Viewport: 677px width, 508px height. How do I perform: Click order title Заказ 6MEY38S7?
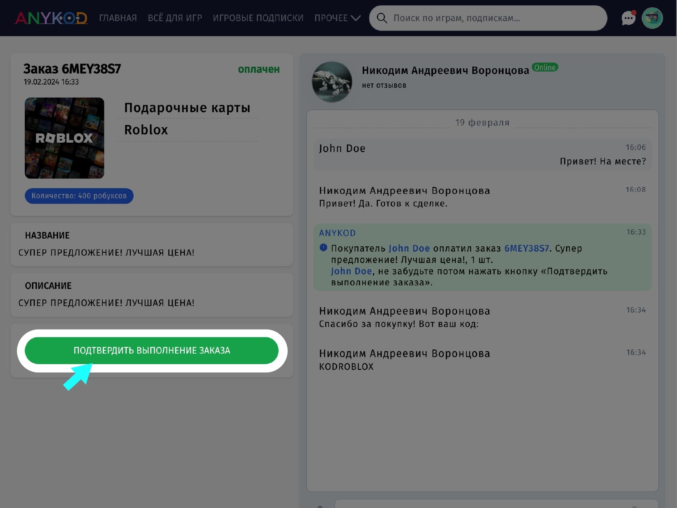point(72,69)
